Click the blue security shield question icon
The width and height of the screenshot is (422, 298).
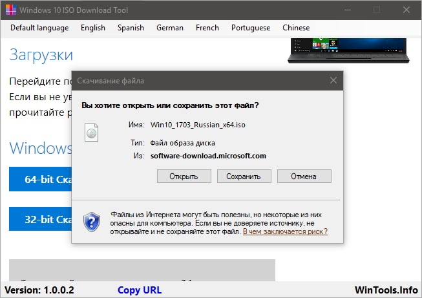pyautogui.click(x=92, y=222)
